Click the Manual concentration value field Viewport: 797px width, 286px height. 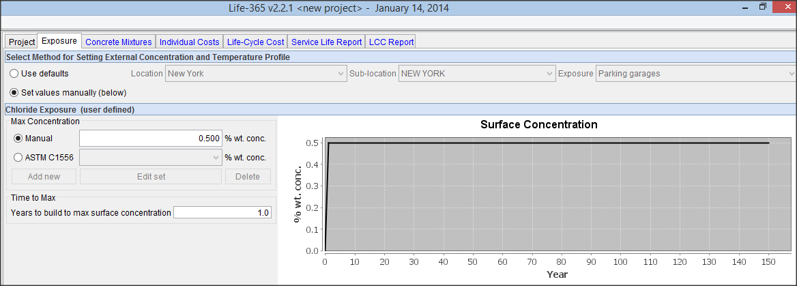coord(151,139)
